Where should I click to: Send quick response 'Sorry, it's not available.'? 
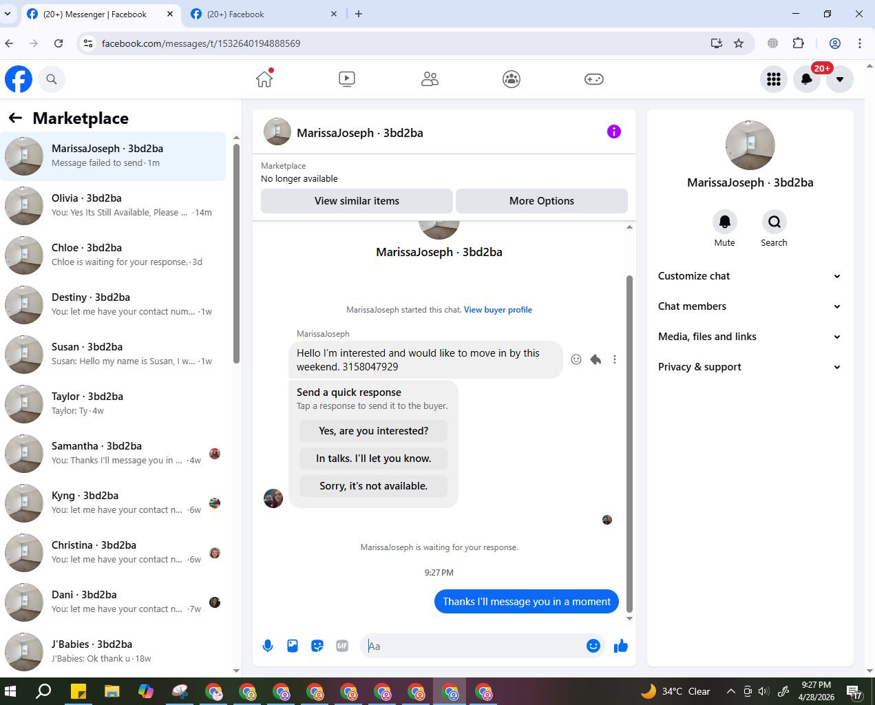pyautogui.click(x=374, y=486)
